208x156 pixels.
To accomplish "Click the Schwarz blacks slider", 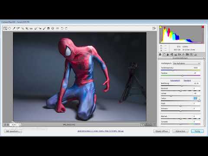I will tap(181, 111).
